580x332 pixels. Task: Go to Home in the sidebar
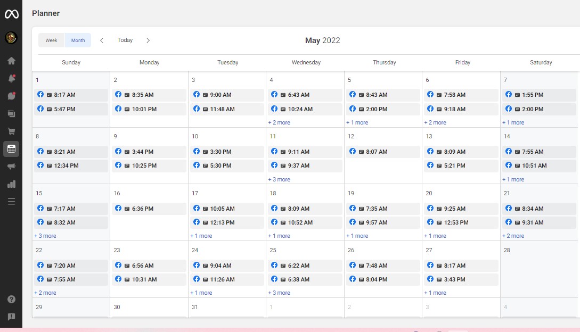point(11,61)
